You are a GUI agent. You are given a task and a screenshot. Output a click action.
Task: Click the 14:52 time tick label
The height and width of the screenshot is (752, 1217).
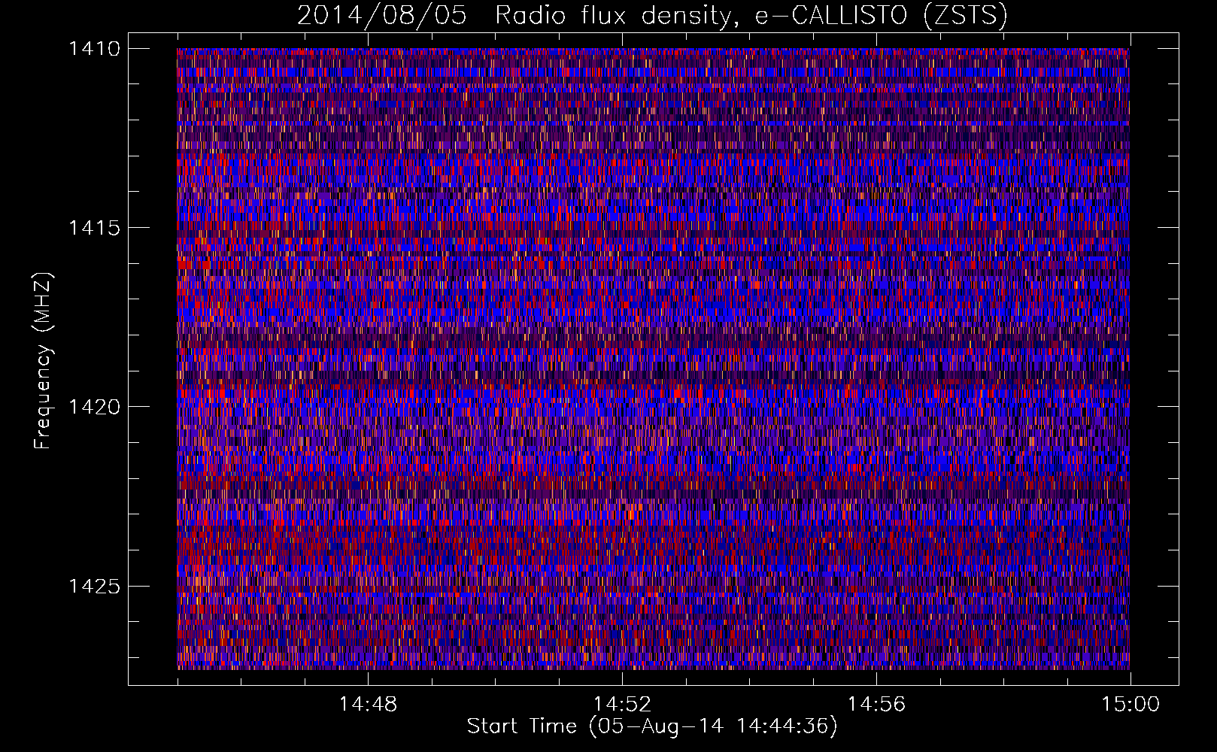[x=622, y=705]
